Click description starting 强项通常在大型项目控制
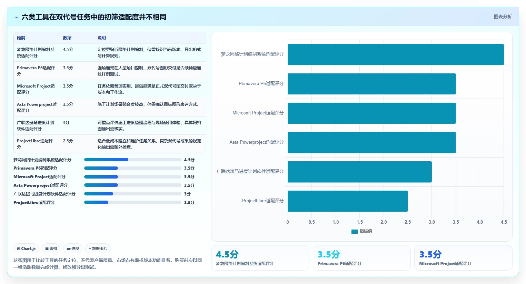This screenshot has width=526, height=284. [149, 71]
